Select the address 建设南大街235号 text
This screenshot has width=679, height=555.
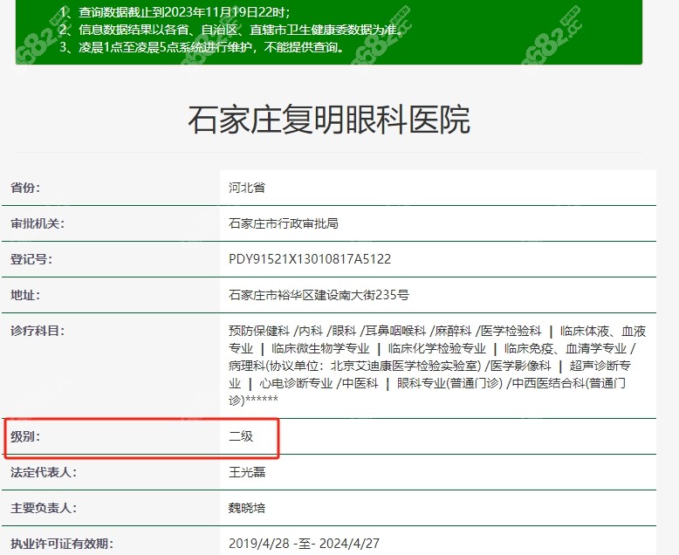[367, 295]
